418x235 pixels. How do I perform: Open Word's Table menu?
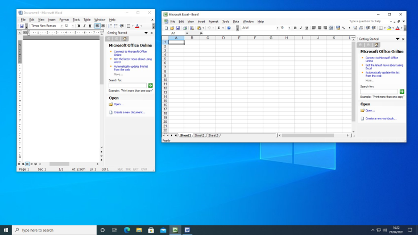(x=87, y=20)
